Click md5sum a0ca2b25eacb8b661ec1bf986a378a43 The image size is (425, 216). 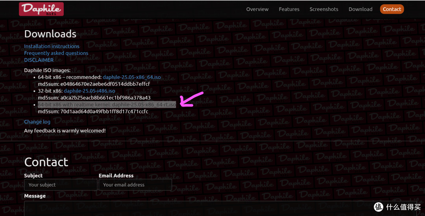(94, 98)
